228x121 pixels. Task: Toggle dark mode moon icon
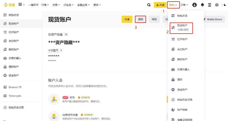tap(225, 5)
